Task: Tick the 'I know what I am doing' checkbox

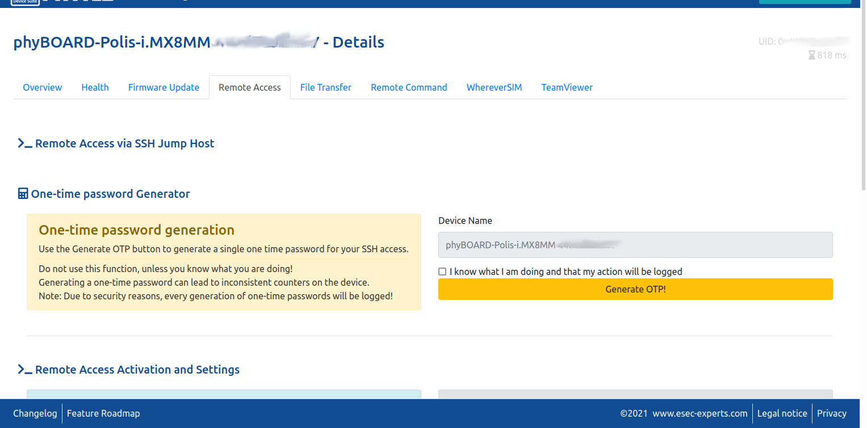Action: coord(442,272)
